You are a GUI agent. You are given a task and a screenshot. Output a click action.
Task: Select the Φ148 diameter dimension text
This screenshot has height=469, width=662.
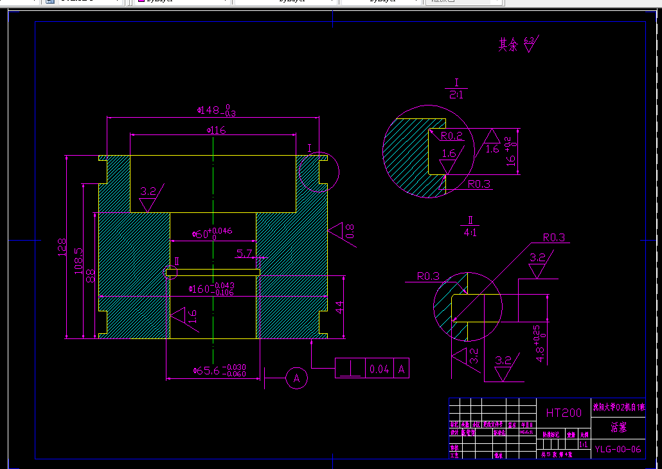pyautogui.click(x=216, y=111)
